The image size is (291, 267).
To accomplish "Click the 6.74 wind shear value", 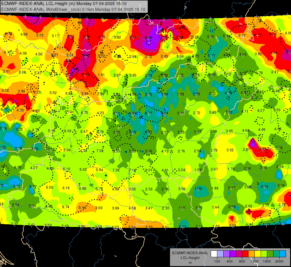I will (x=65, y=207).
